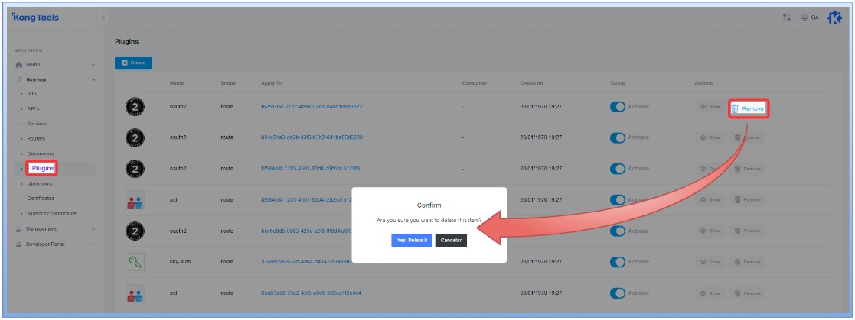The height and width of the screenshot is (320, 855).
Task: Collapse the sidebar with the arrow button
Action: pos(103,18)
